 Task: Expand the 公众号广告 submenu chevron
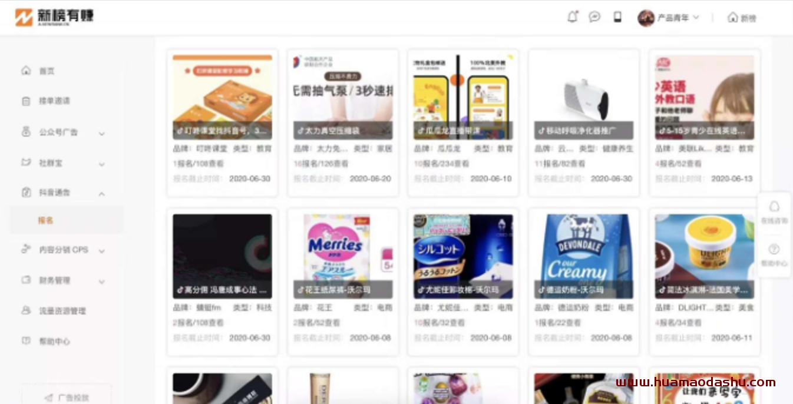pos(101,133)
